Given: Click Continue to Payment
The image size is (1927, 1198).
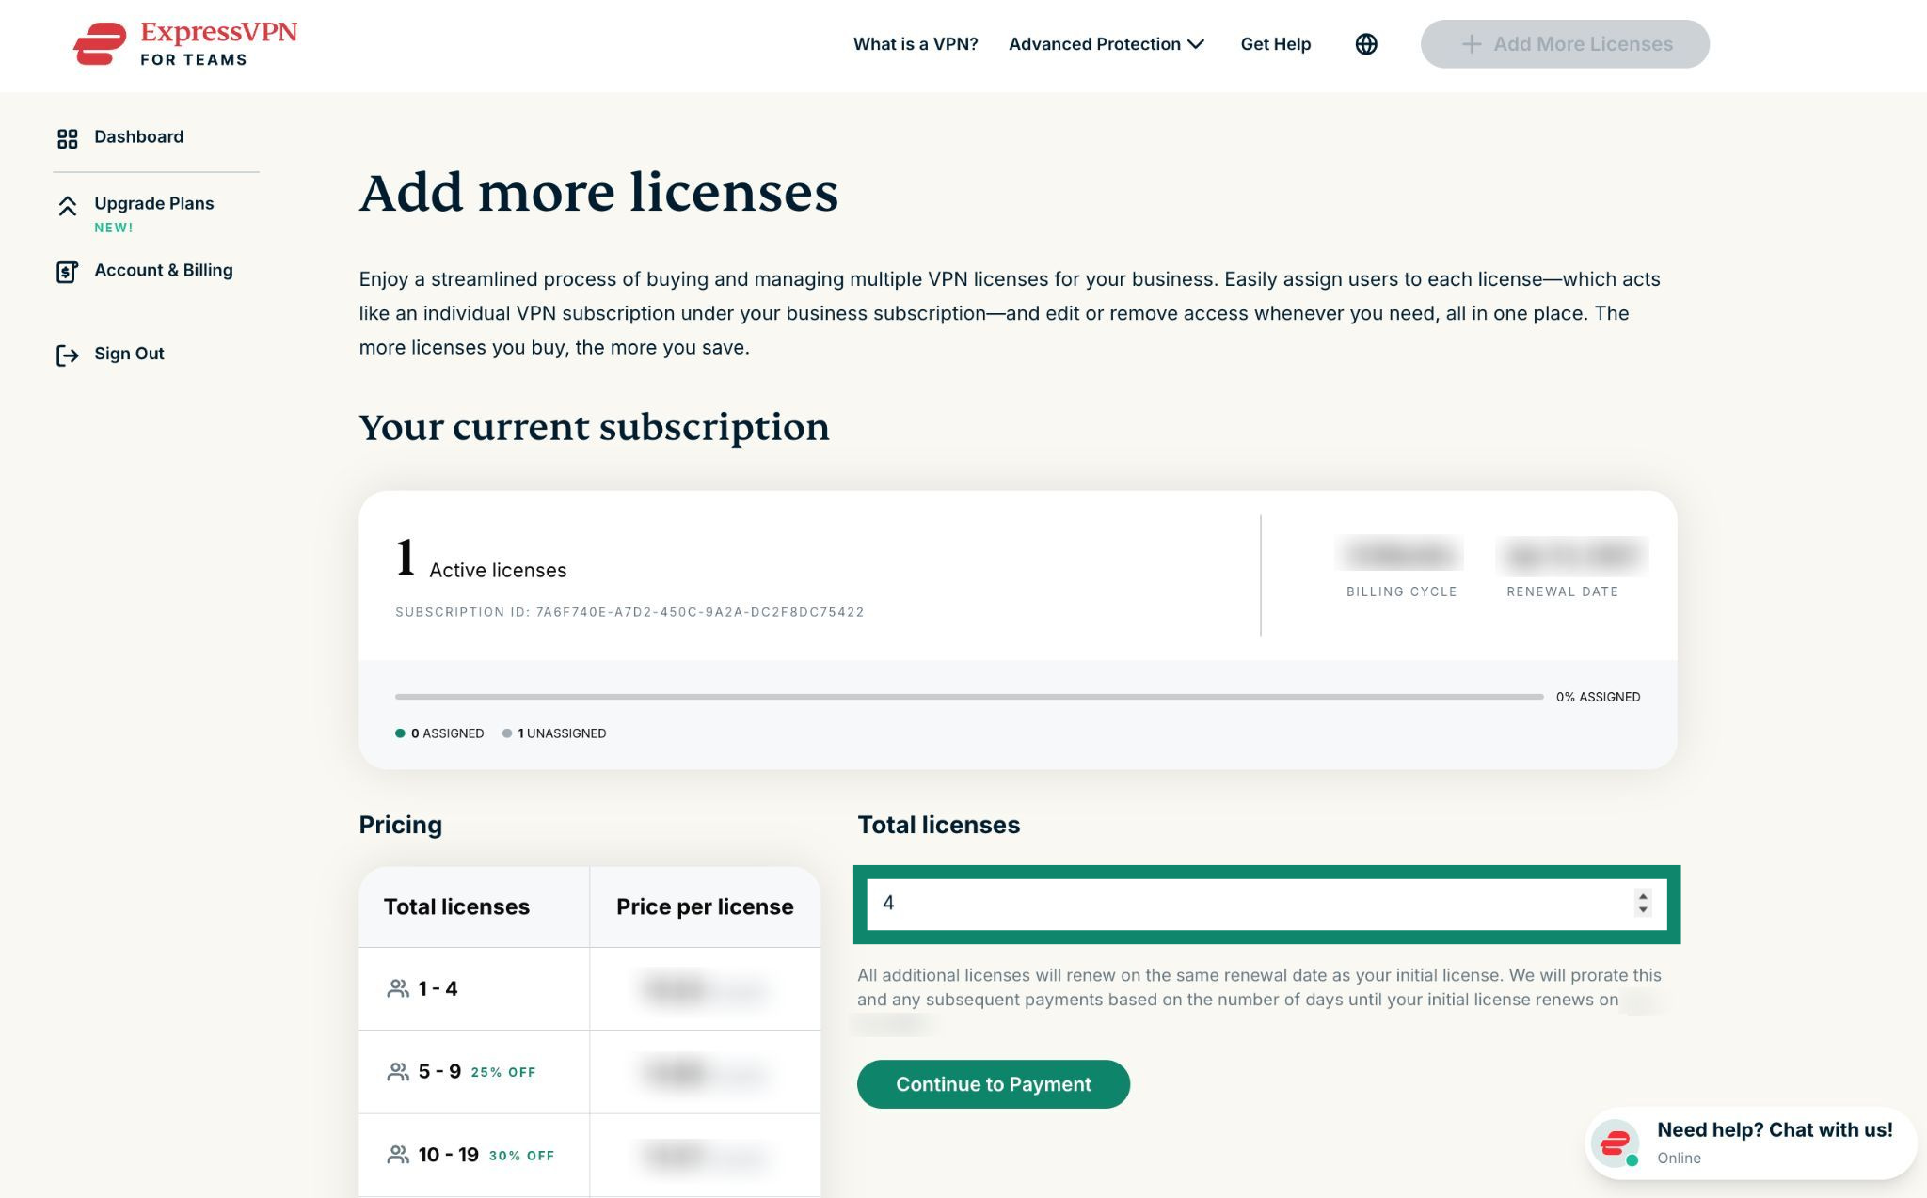Looking at the screenshot, I should coord(993,1084).
